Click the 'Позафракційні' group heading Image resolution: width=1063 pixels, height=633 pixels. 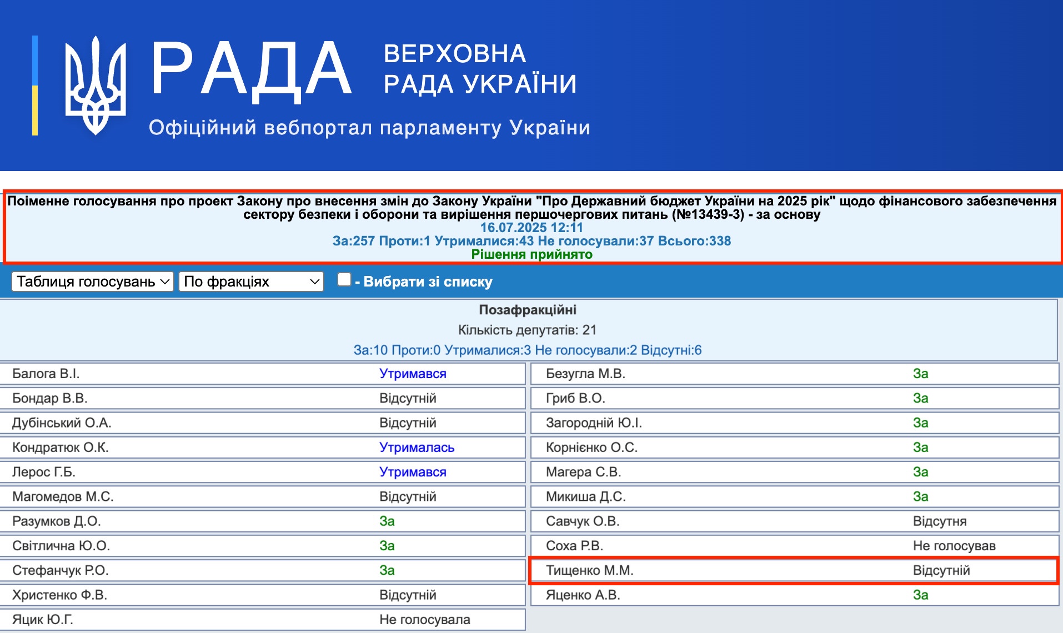528,310
